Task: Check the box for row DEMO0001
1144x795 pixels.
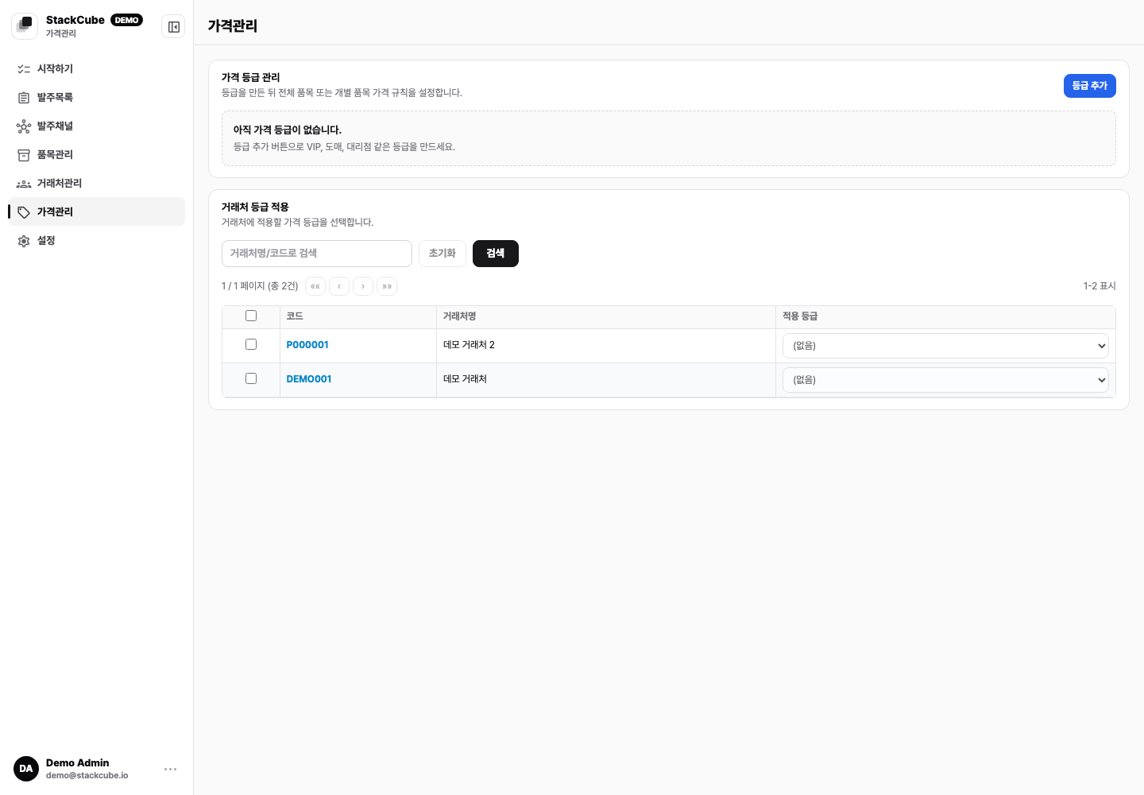Action: click(251, 378)
